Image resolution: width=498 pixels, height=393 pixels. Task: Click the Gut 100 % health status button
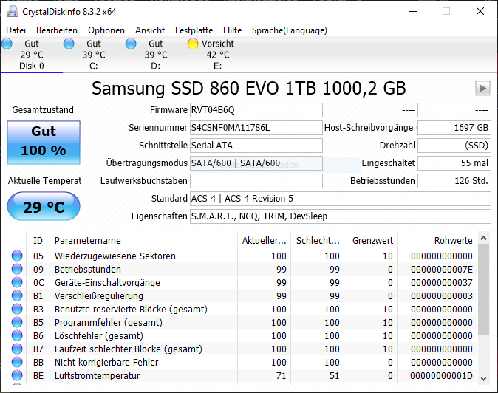coord(44,143)
